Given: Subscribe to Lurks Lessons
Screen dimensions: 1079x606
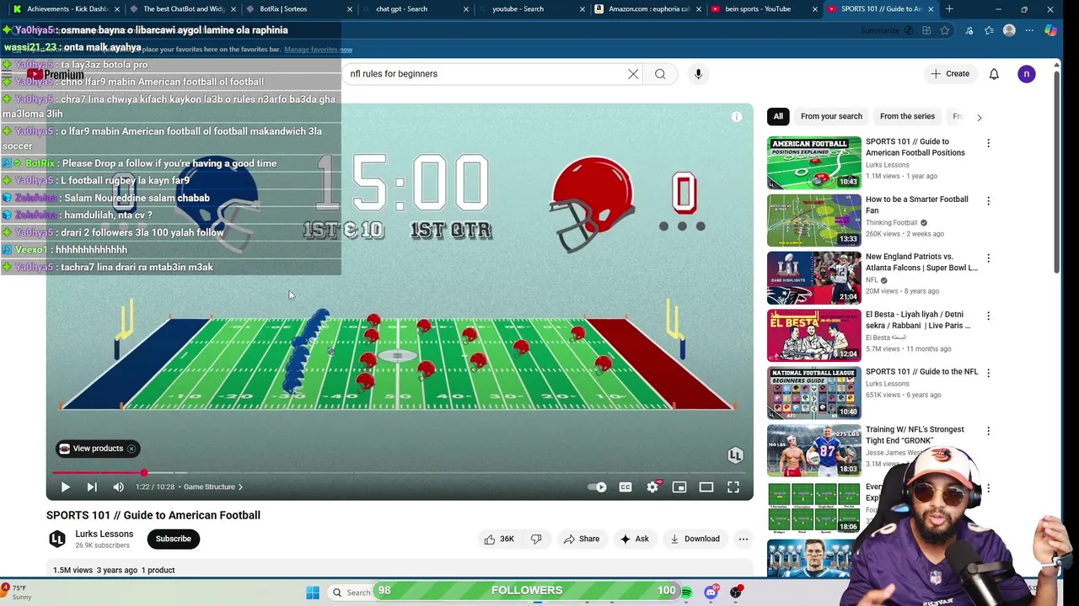Looking at the screenshot, I should point(173,540).
